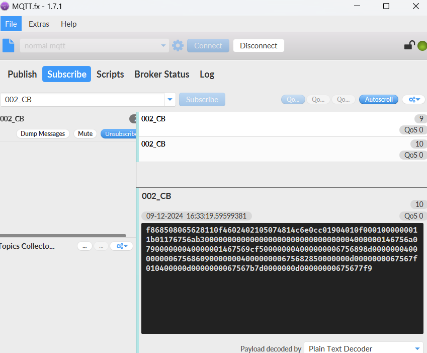
Task: Select message number 9 in list
Action: click(x=283, y=124)
